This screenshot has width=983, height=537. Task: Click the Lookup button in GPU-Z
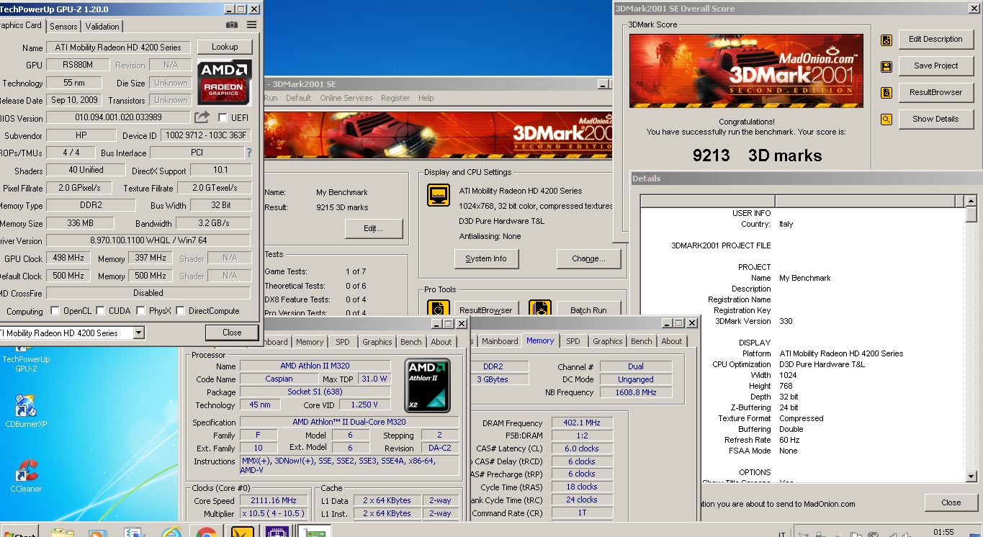(225, 47)
